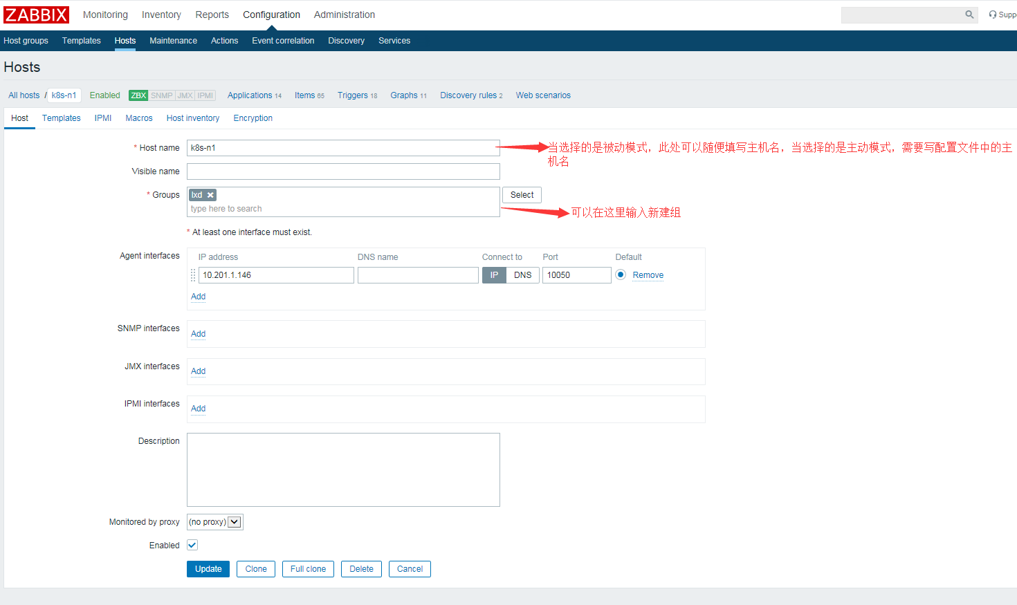Open Triggers 18 link
Screen dimensions: 1017x605
[x=357, y=95]
